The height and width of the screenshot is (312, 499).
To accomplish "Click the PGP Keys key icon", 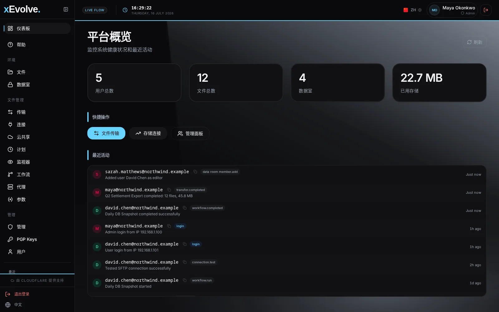I will 10,239.
